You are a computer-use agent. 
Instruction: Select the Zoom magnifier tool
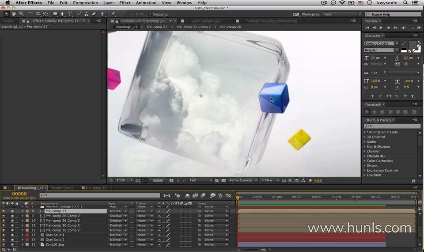21,14
